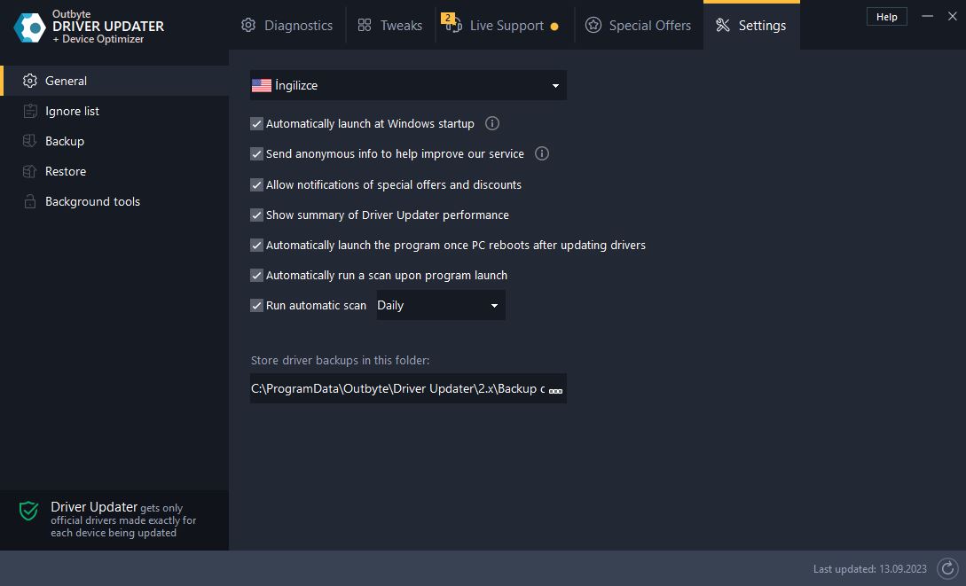Select the Settings tab
966x586 pixels.
751,25
